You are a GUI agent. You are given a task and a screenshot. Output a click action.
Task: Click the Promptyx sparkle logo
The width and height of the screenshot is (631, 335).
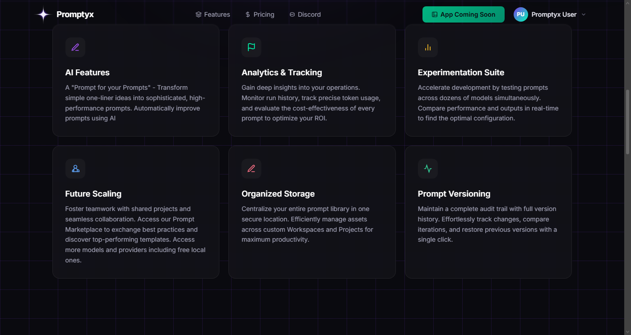[x=42, y=14]
